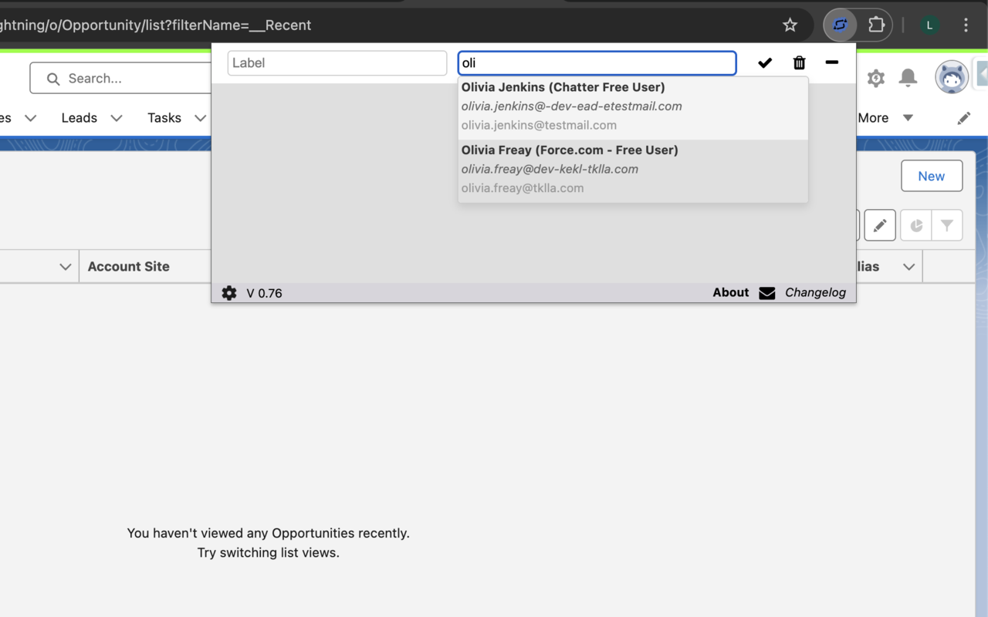
Task: Switch to the Tasks navigation item
Action: click(164, 118)
